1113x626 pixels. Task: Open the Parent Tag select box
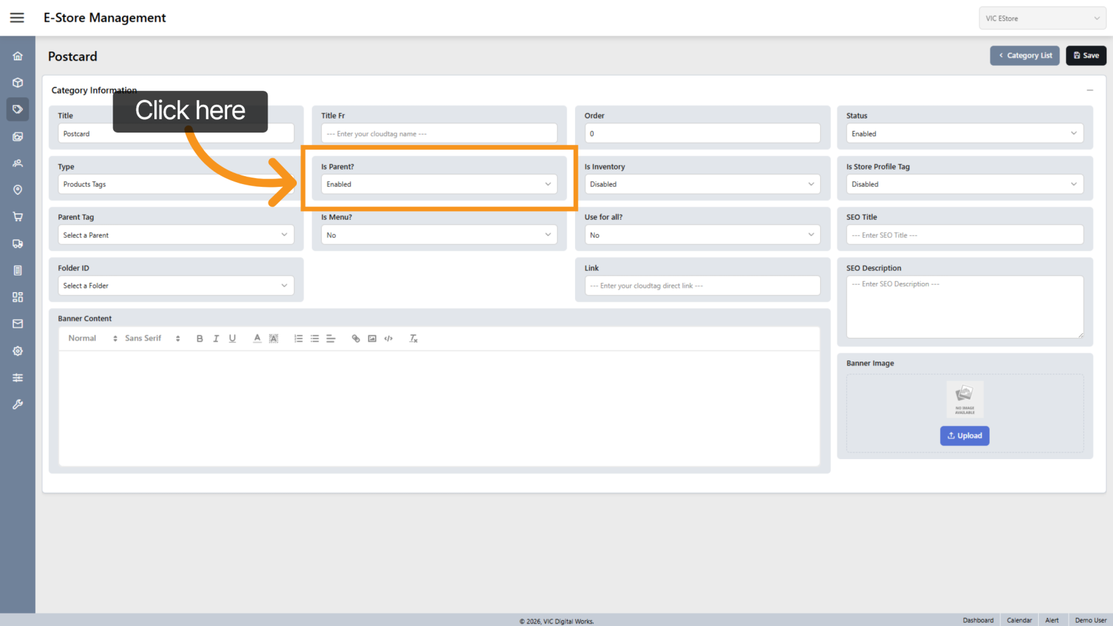tap(176, 235)
